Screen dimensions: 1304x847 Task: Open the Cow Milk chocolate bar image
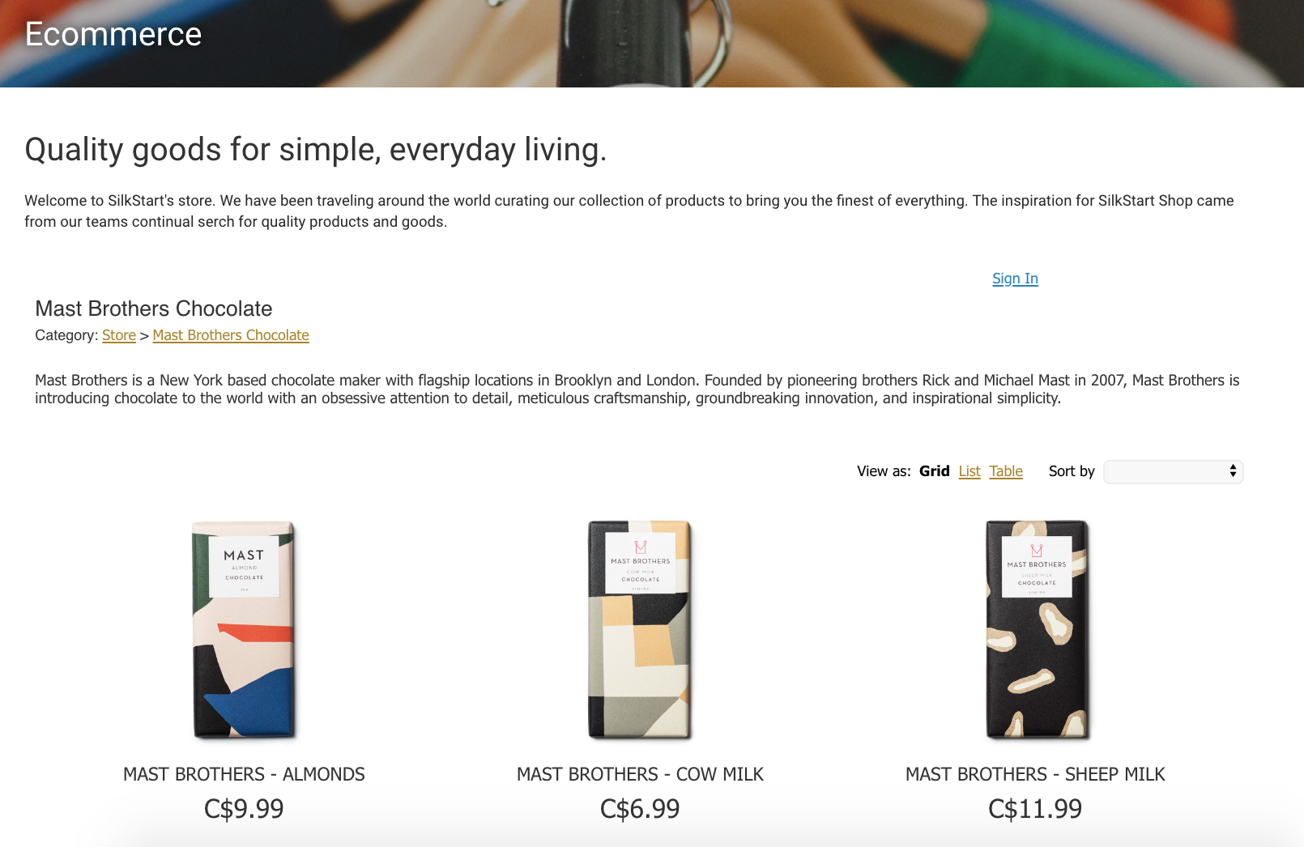[640, 630]
